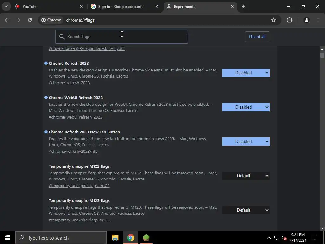
Task: Open Chrome Refresh 2023 Disabled dropdown
Action: [246, 73]
